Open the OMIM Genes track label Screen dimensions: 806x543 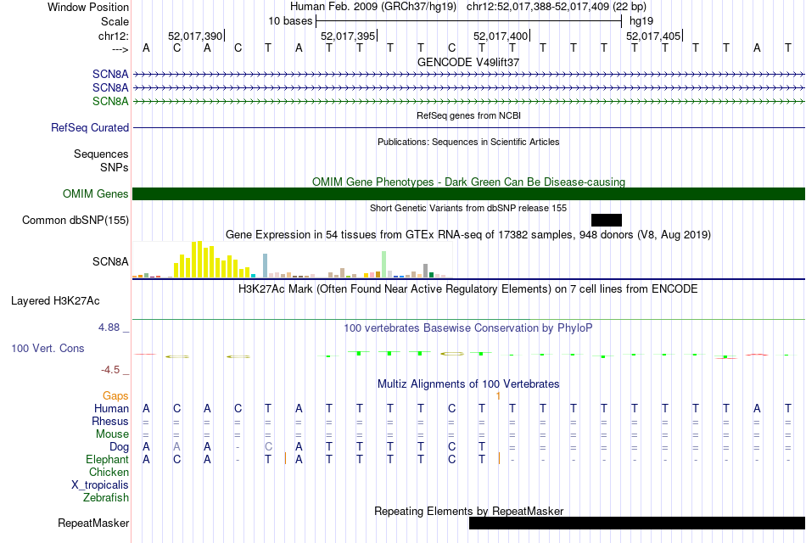click(95, 193)
